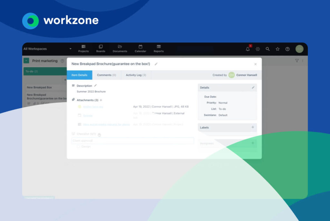330x221 pixels.
Task: Open notifications via the bell icon
Action: click(x=247, y=49)
